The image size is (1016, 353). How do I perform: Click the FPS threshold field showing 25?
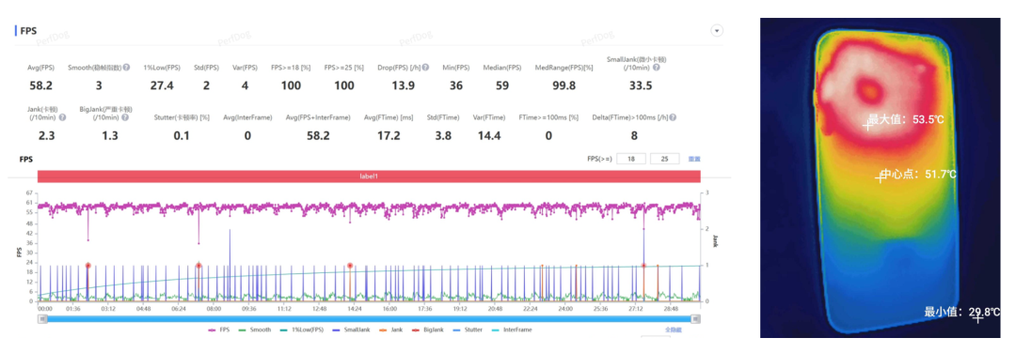coord(665,159)
